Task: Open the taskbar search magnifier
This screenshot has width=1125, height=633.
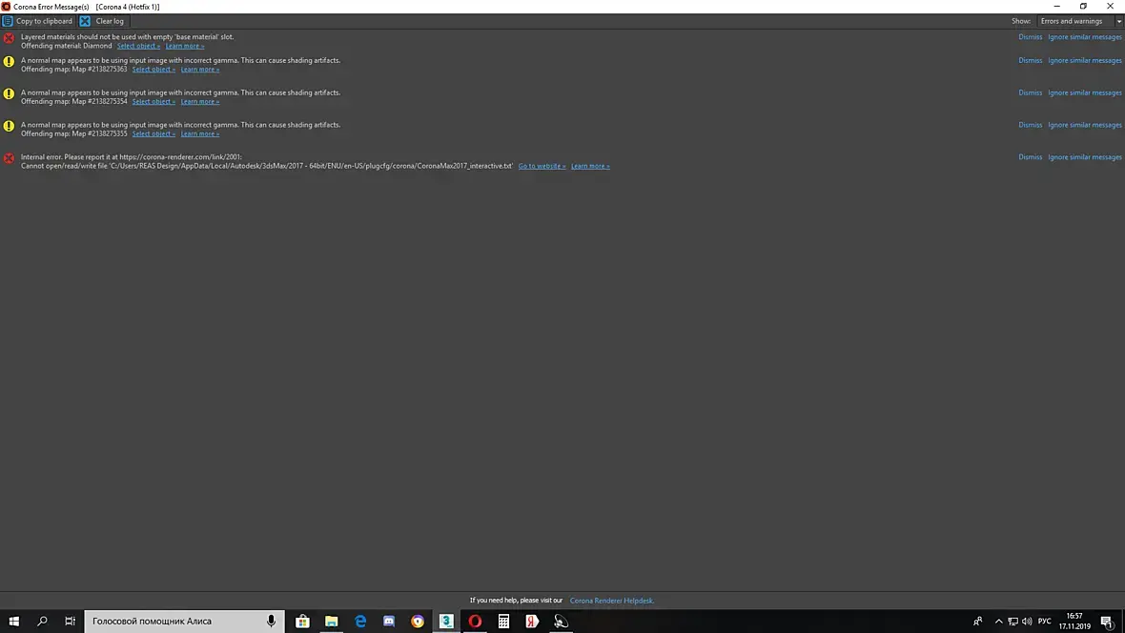Action: [x=42, y=621]
